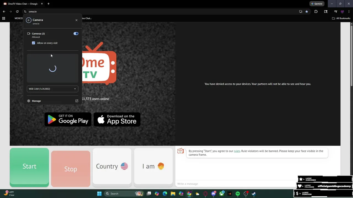Open the Extensions puzzle icon
Viewport: 353px width, 198px height.
(316, 12)
